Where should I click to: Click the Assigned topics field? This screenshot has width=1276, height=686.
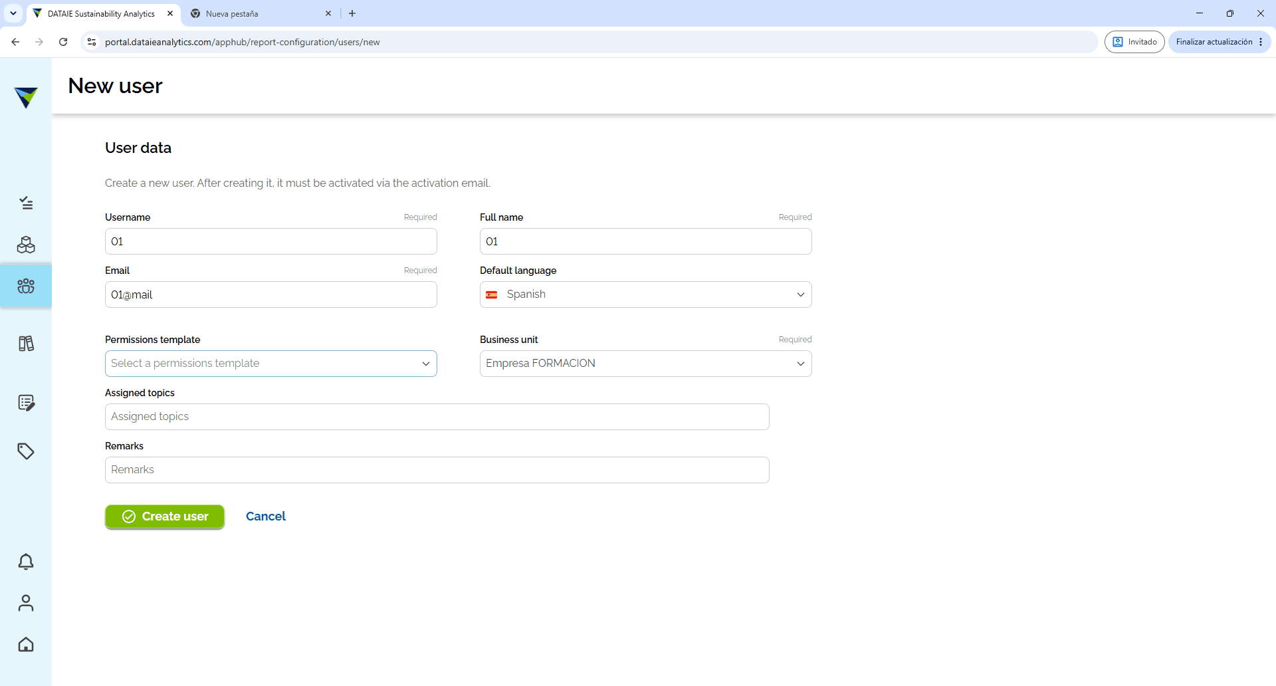[437, 417]
